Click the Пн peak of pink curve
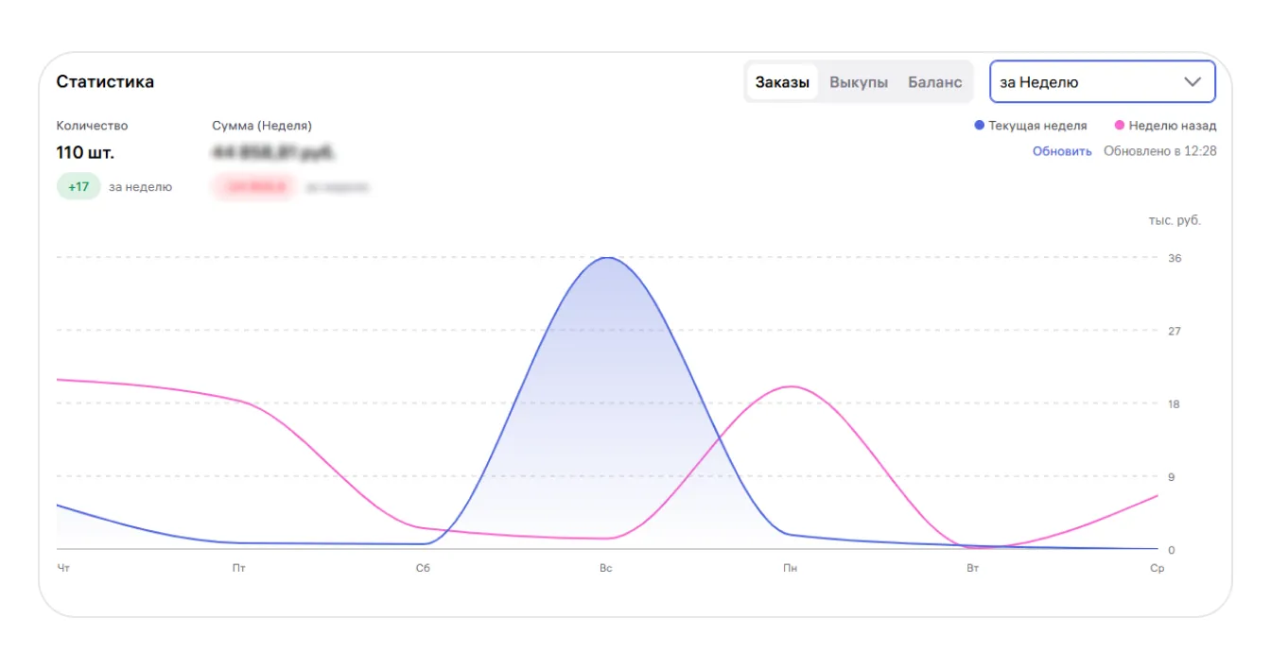 click(x=790, y=386)
